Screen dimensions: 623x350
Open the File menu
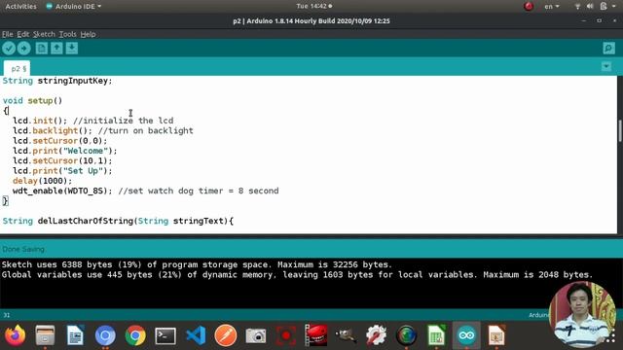(8, 34)
